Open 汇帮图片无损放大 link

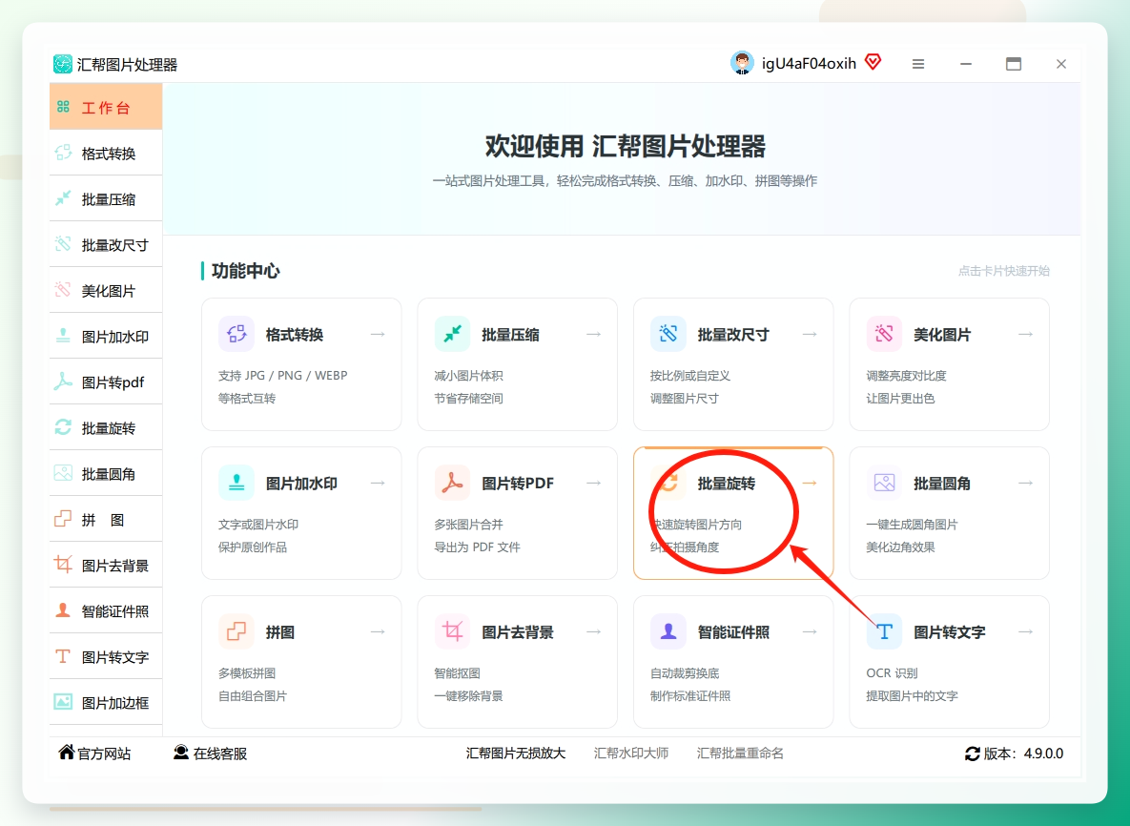(516, 754)
